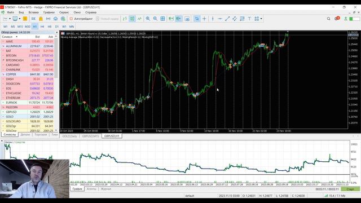Open the profiles dropdown arrow
Image resolution: width=361 pixels, height=203 pixels.
tap(20, 19)
